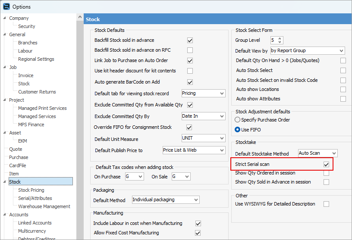
Task: Open On Sale tax code dropdown
Action: click(x=181, y=177)
